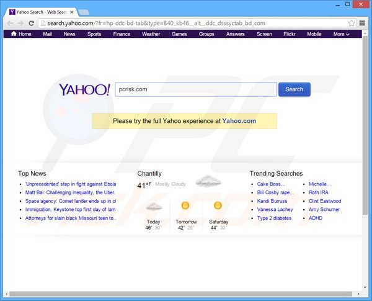Click vertical scrollbar down arrow
This screenshot has height=301, width=372.
pyautogui.click(x=365, y=287)
